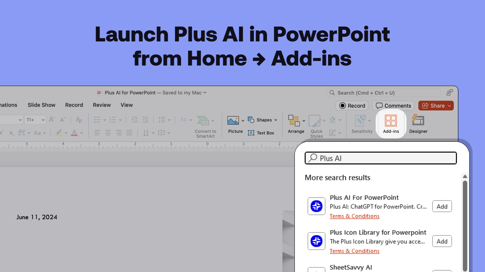
Task: Click the subscript button
Action: pos(12,133)
